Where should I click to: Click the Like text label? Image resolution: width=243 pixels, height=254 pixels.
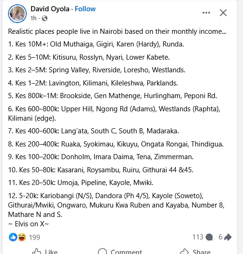click(51, 252)
